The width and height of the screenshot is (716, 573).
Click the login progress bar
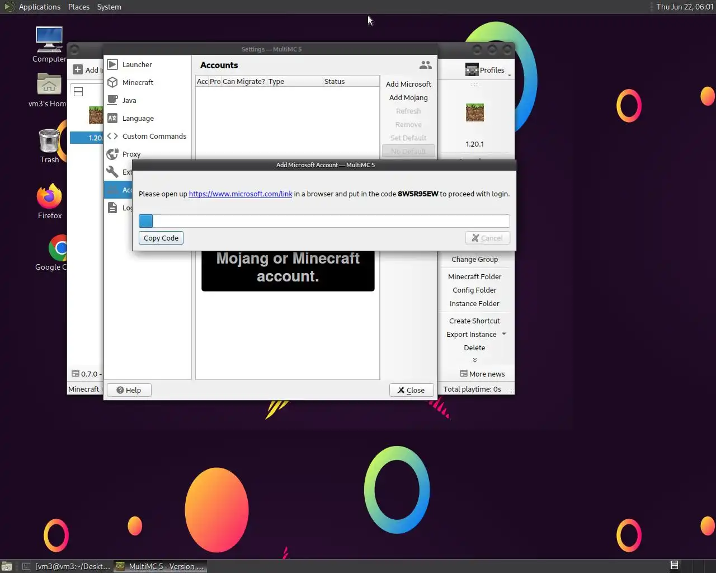pyautogui.click(x=324, y=221)
